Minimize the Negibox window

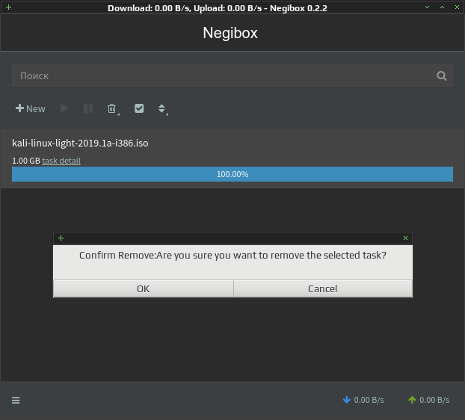[x=427, y=7]
